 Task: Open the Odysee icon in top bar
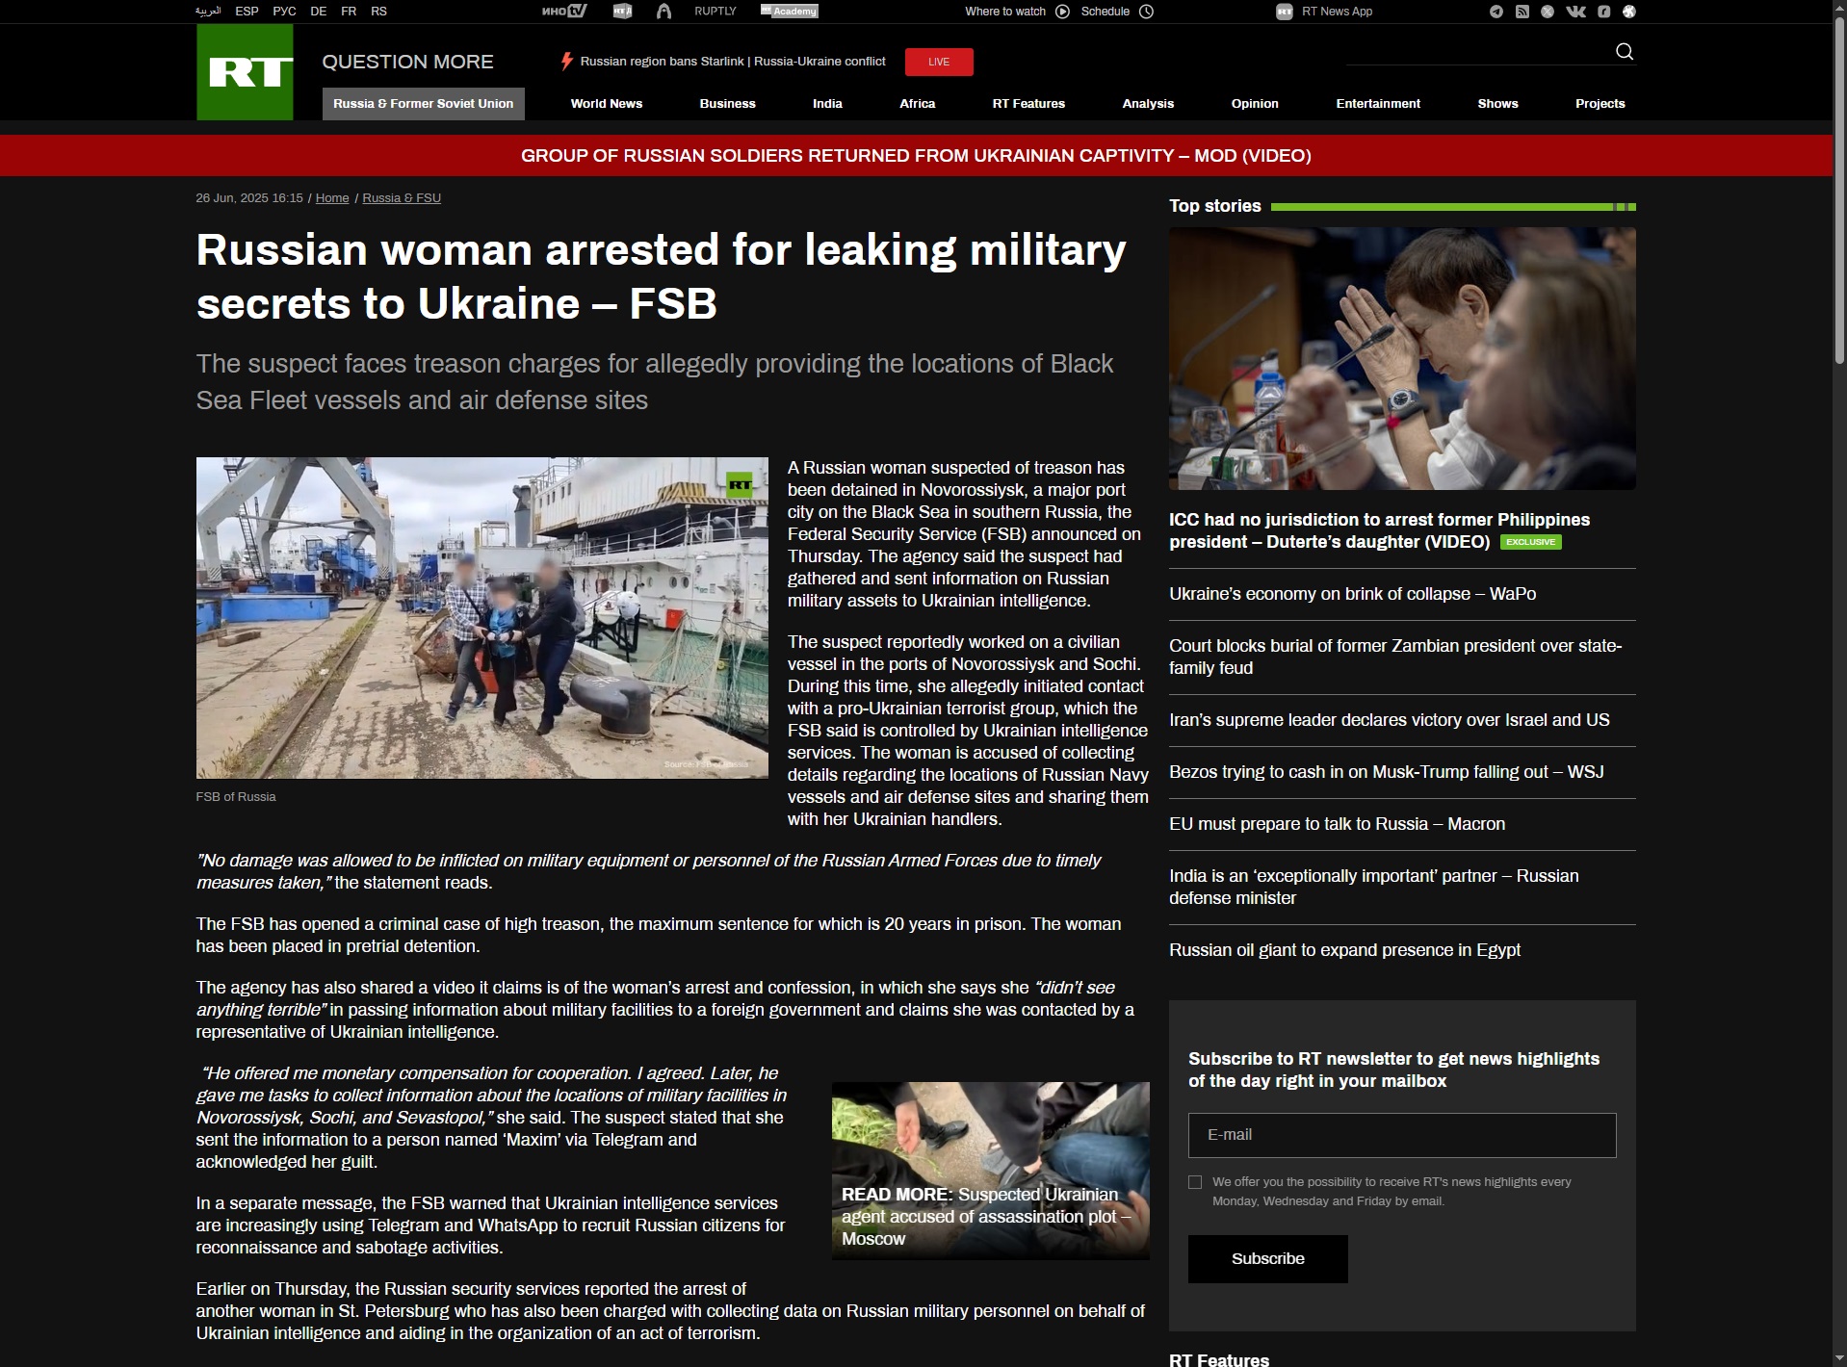pyautogui.click(x=1629, y=12)
